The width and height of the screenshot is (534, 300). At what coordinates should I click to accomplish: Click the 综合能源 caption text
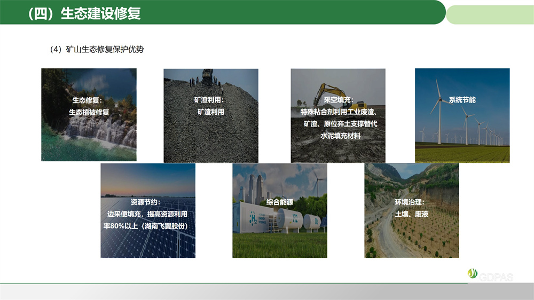pyautogui.click(x=280, y=202)
